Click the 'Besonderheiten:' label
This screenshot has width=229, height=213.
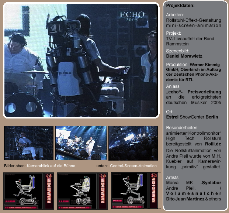pos(182,128)
